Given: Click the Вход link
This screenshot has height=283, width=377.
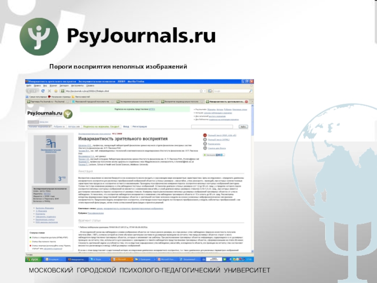Looking at the screenshot, I should click(126, 126).
